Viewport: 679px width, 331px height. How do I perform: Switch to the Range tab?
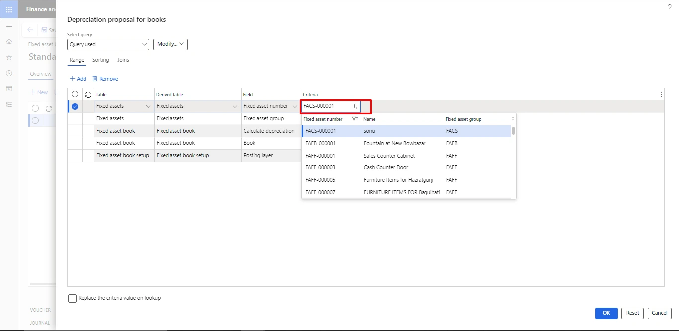(x=77, y=60)
